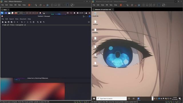
Task: Open power options dropdown in Windows 10 VMware window
Action: click(123, 5)
